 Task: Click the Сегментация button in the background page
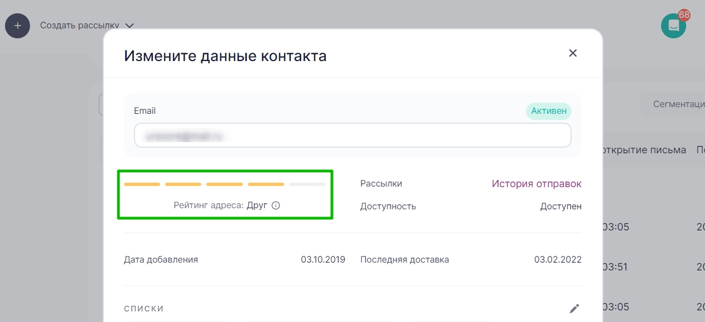672,104
